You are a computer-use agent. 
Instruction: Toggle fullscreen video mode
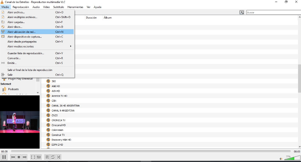(x=33, y=157)
